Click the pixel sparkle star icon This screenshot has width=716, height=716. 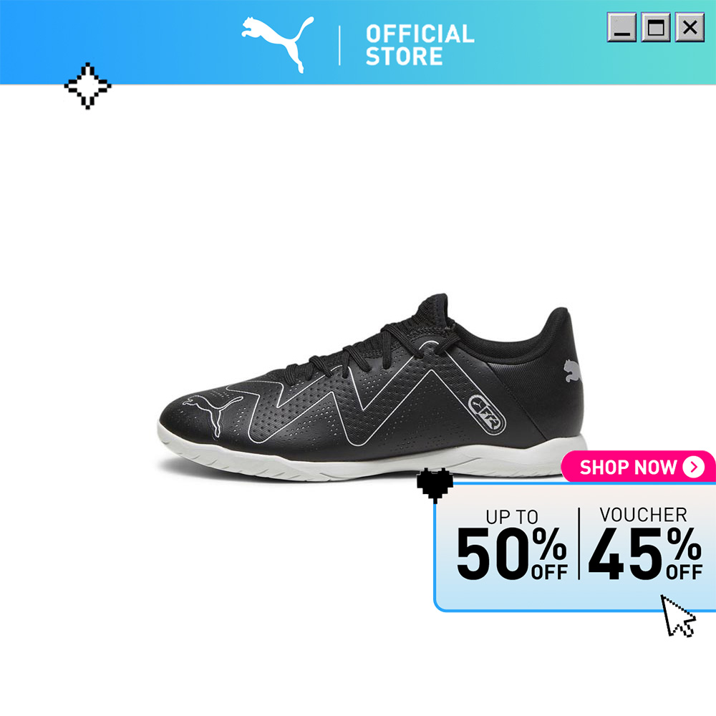[87, 86]
